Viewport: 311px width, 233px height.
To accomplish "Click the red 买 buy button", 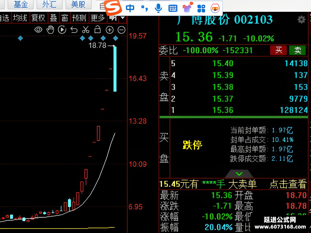I will point(278,50).
